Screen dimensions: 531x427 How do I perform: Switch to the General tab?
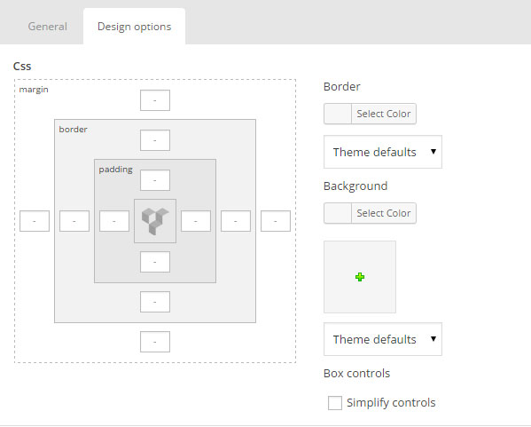point(47,27)
